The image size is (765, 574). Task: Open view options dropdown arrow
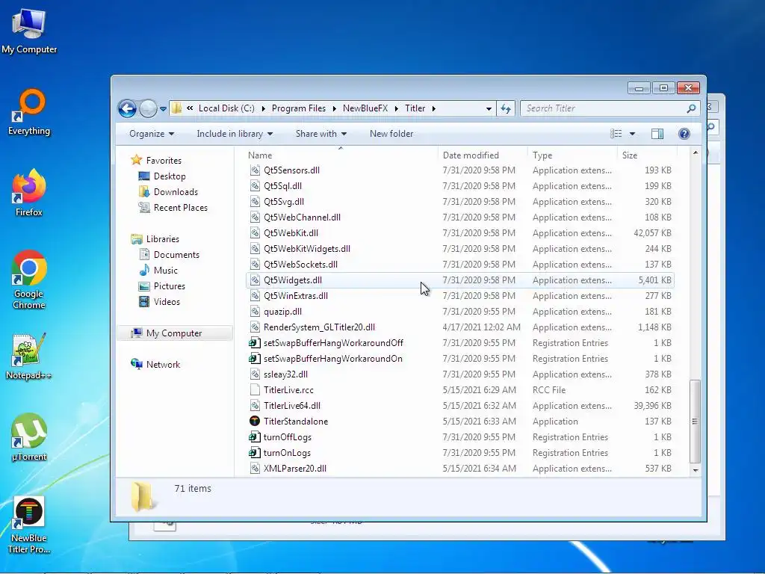pos(632,134)
